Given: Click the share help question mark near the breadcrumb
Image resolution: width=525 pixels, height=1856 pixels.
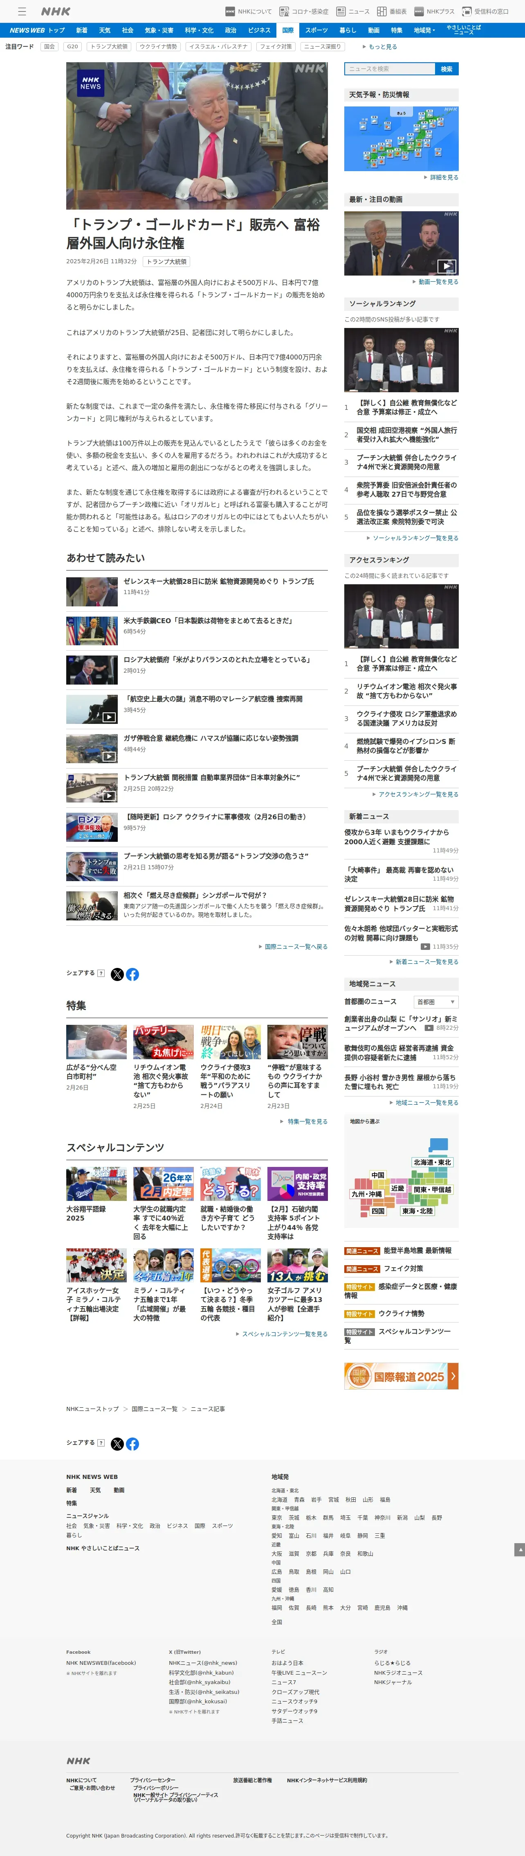Looking at the screenshot, I should coord(101,1442).
